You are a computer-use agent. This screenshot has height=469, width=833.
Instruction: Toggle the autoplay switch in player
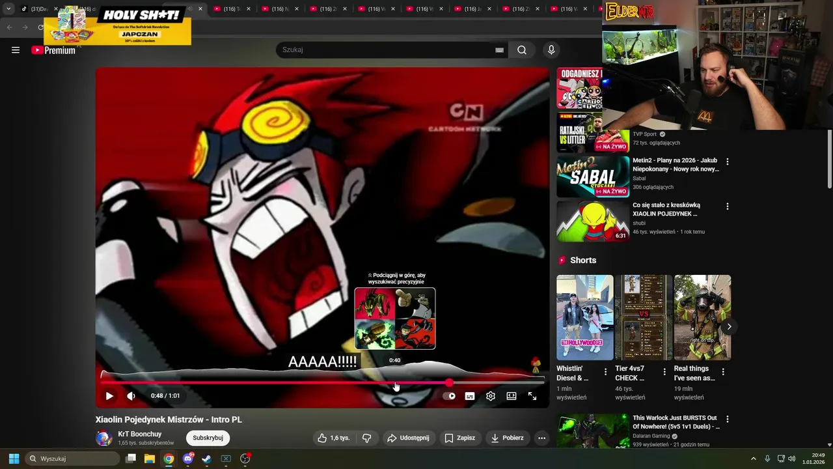coord(449,395)
